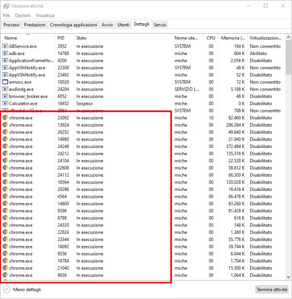
Task: Click the adb.exe process icon
Action: [x=5, y=54]
